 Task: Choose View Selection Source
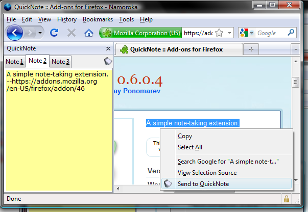[x=227, y=173]
